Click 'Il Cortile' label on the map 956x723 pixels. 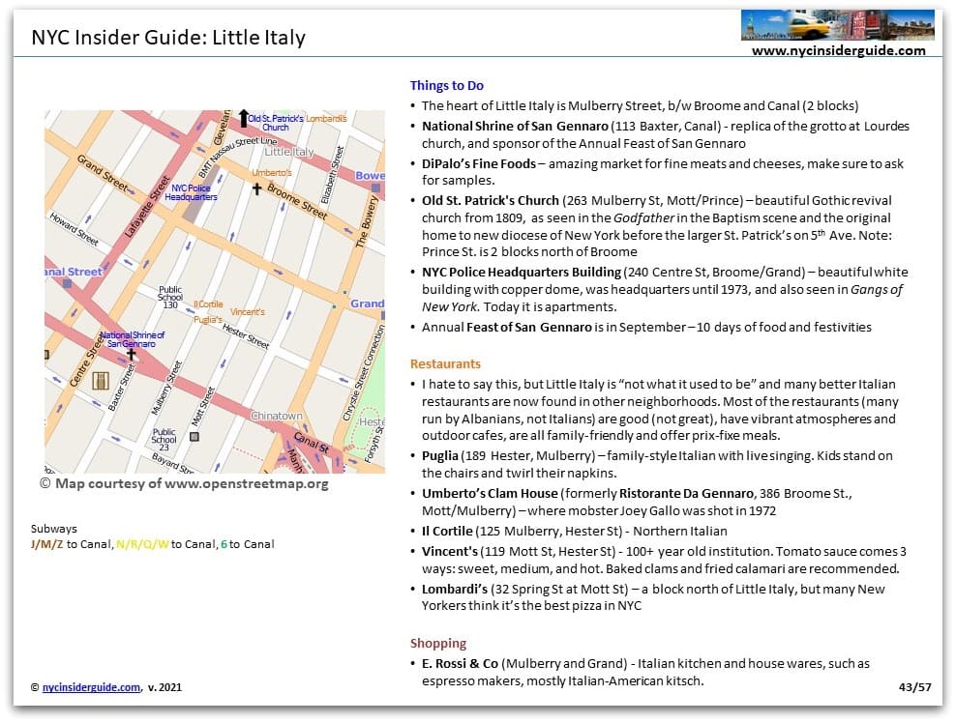(x=208, y=304)
